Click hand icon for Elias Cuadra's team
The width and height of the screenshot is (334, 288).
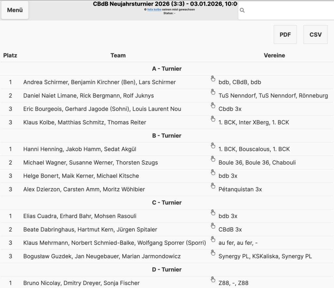(213, 213)
